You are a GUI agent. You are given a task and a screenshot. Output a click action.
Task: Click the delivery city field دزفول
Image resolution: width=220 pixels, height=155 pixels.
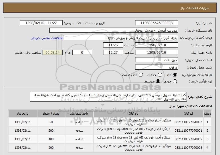point(157,67)
